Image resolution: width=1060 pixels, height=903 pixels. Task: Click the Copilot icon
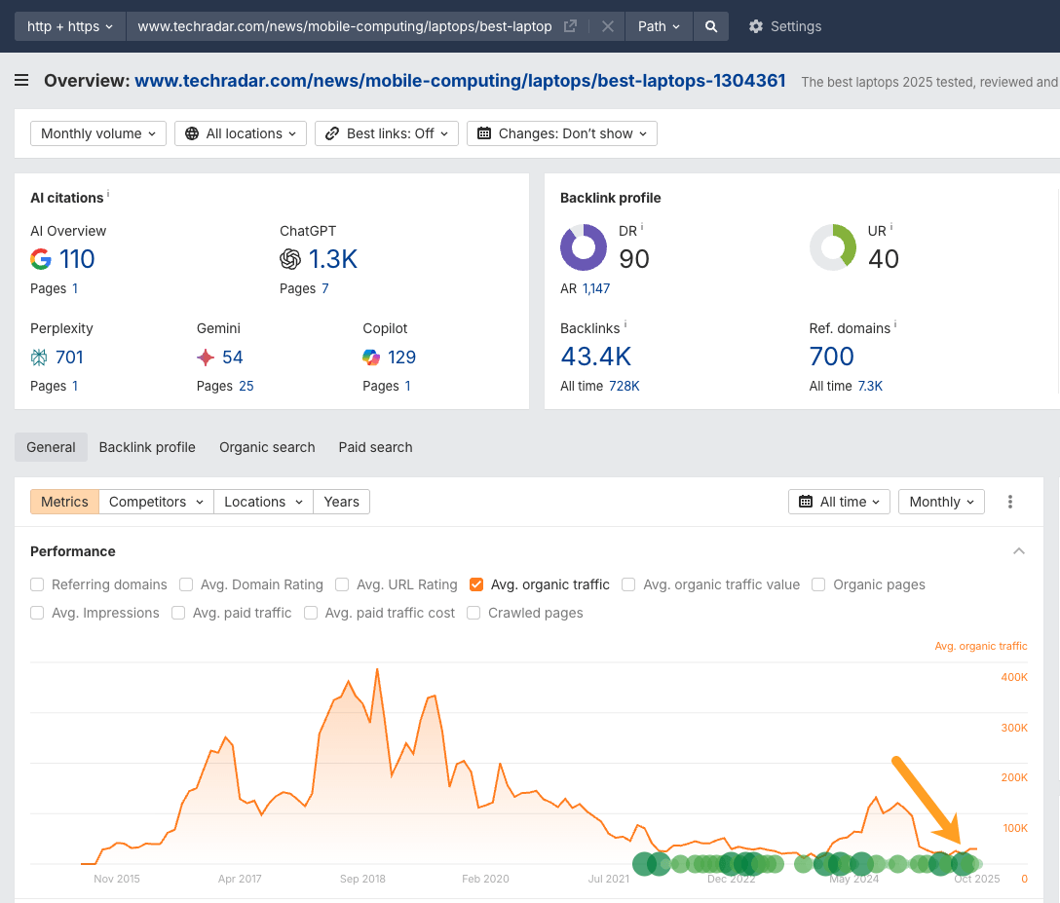tap(373, 357)
